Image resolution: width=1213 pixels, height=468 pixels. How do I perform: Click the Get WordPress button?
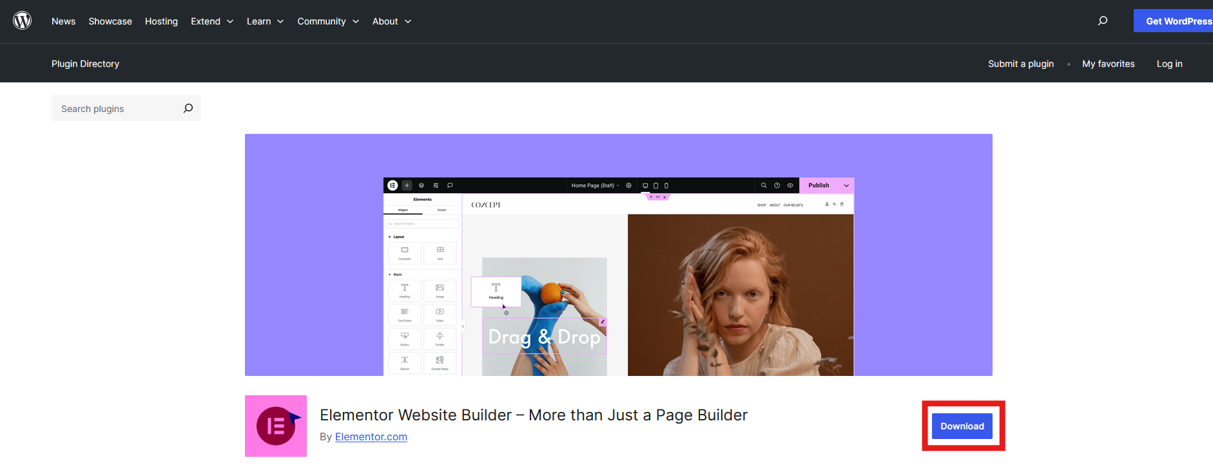click(x=1174, y=21)
